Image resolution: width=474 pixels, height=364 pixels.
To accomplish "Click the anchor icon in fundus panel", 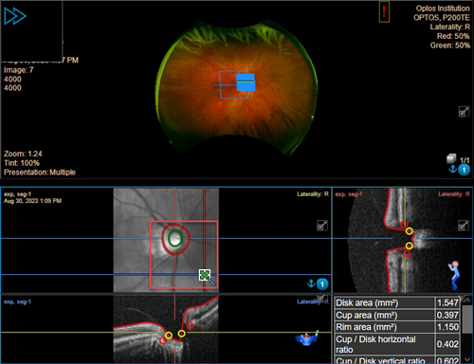I will (452, 170).
